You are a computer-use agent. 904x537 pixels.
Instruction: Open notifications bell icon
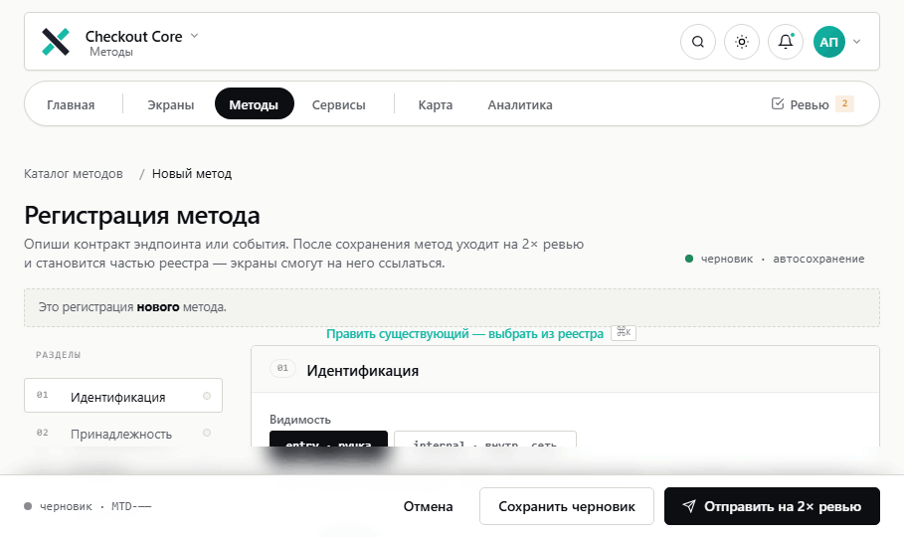[786, 42]
